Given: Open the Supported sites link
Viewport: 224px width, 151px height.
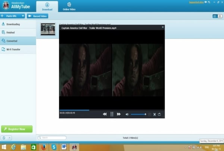Looking at the screenshot, I should click(196, 2).
